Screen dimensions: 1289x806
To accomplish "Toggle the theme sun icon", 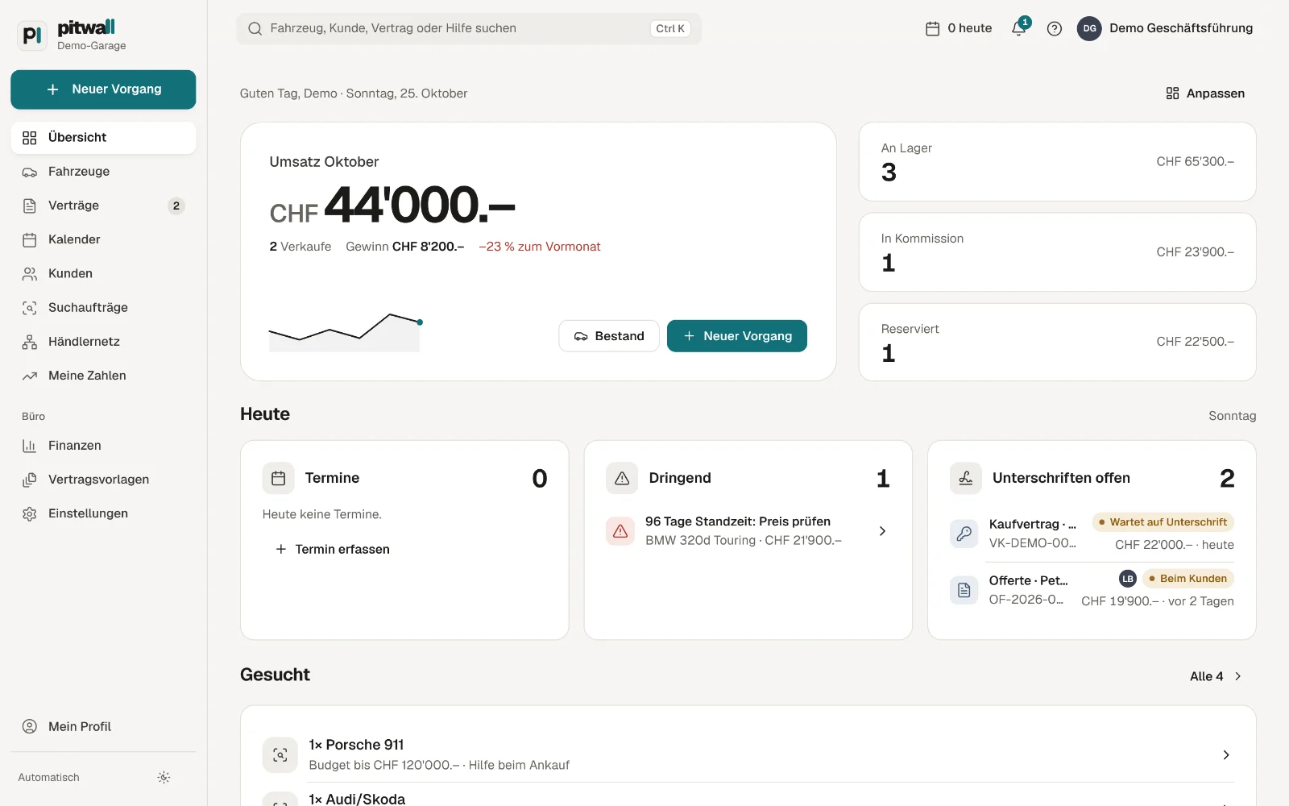I will pos(164,778).
